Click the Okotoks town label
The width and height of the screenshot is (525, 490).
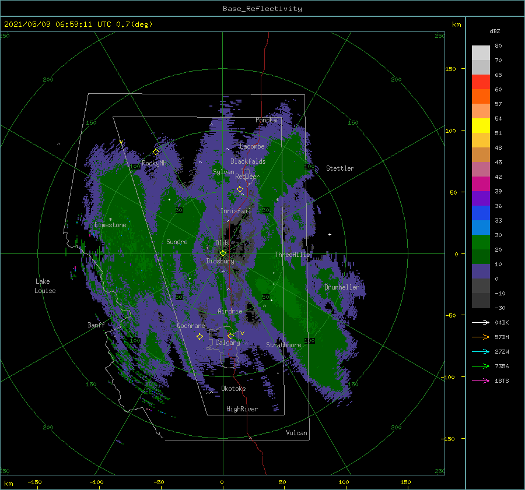point(233,389)
